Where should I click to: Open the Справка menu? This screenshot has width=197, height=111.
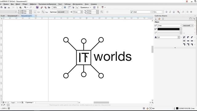coord(94,4)
